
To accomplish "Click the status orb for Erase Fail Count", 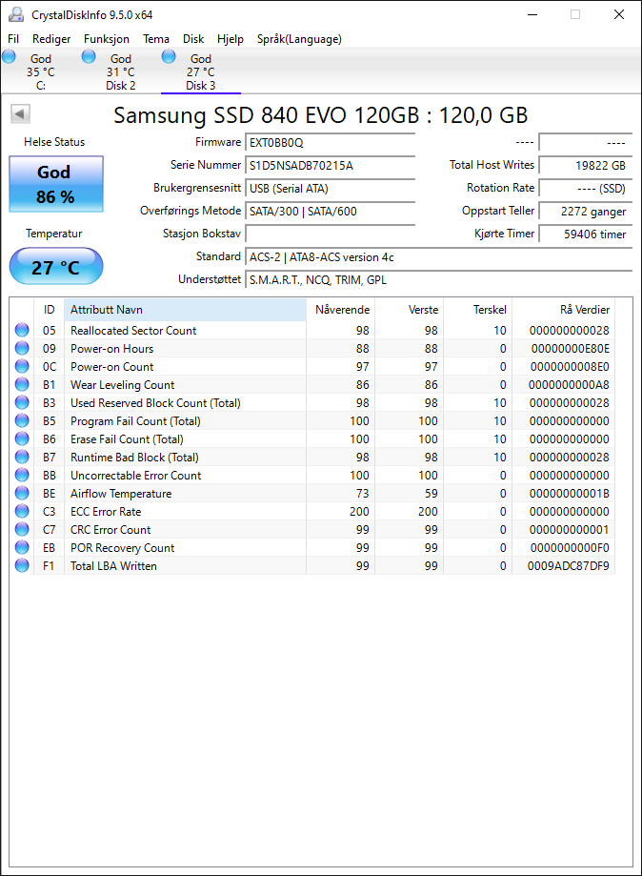I will pos(22,438).
